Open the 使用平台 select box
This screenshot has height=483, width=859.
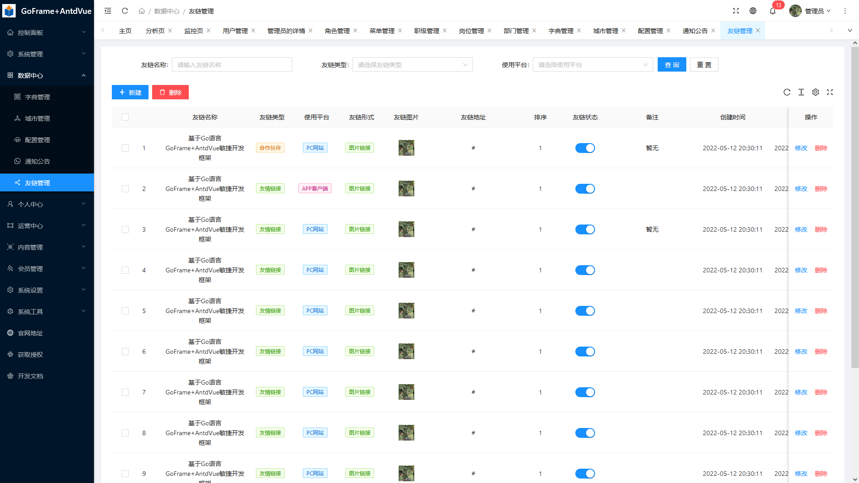coord(592,65)
